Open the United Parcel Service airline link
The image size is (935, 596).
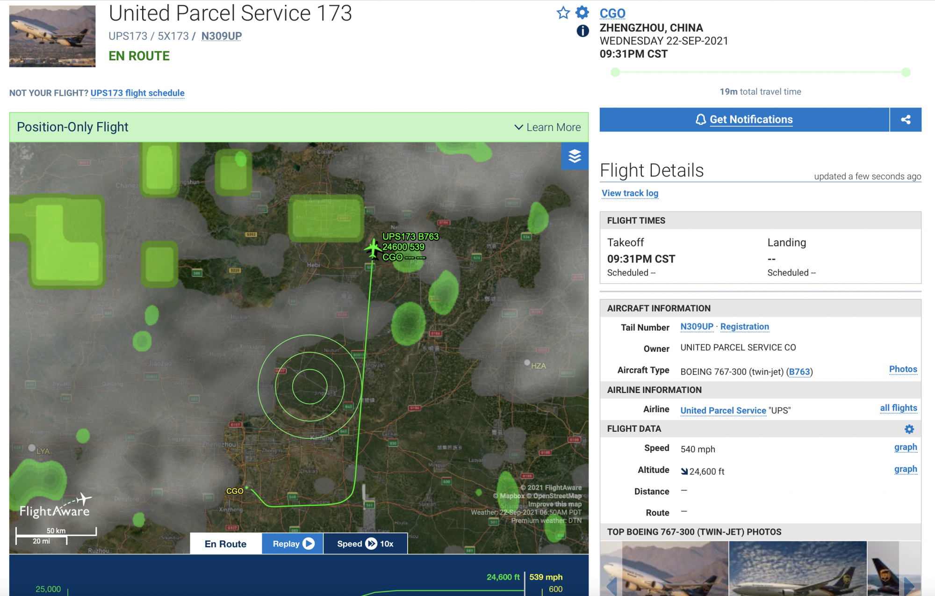coord(723,410)
